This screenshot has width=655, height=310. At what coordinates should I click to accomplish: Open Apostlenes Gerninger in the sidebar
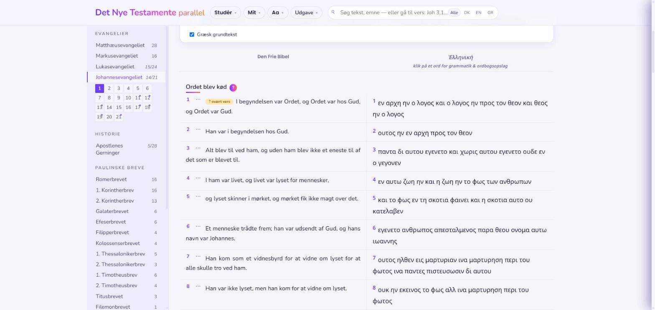pos(126,149)
